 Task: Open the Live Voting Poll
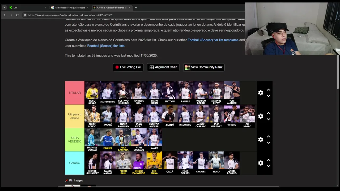coord(128,67)
